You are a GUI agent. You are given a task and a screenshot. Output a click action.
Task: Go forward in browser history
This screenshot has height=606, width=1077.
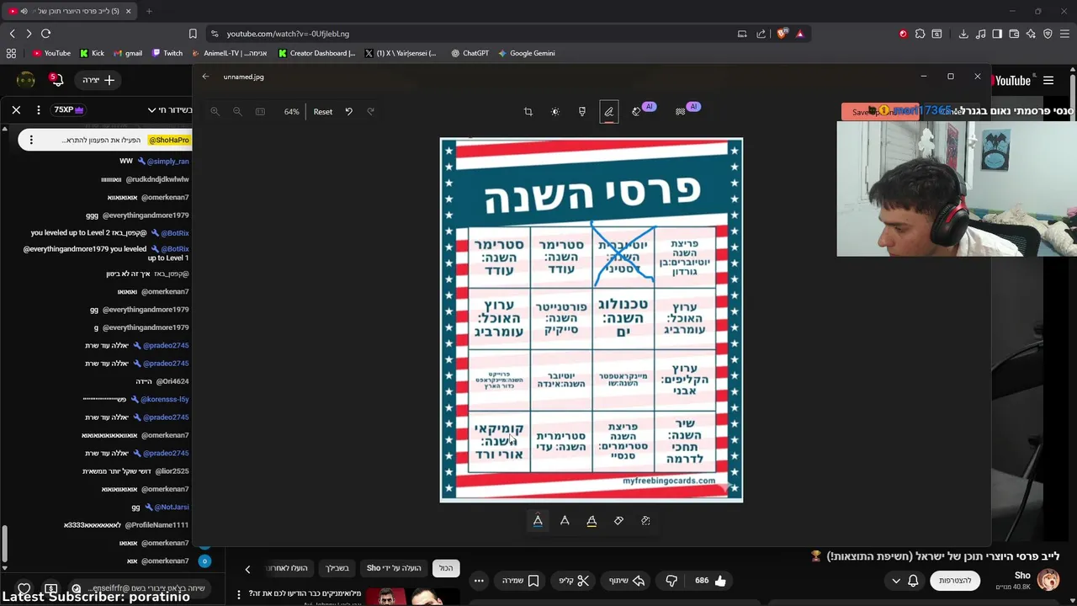click(29, 34)
